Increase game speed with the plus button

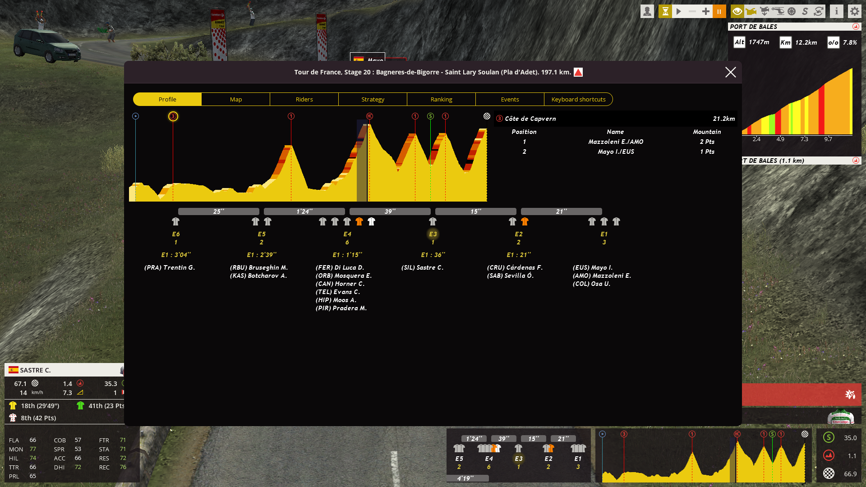[x=705, y=11]
